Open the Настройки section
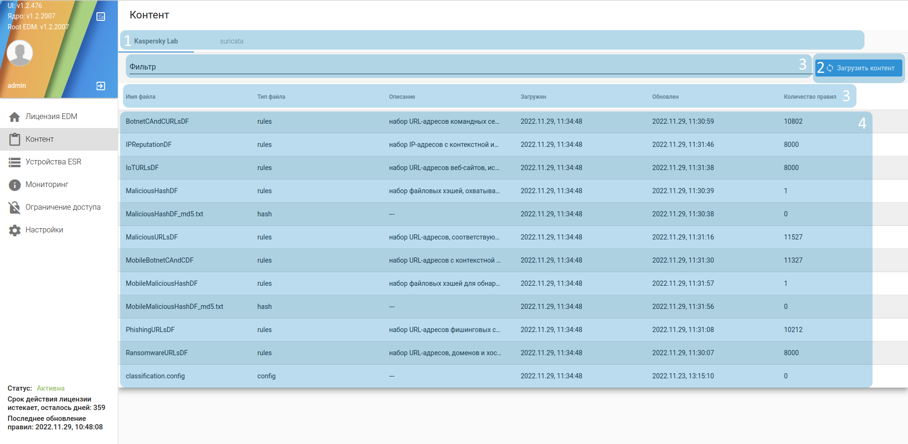The width and height of the screenshot is (908, 444). coord(59,230)
